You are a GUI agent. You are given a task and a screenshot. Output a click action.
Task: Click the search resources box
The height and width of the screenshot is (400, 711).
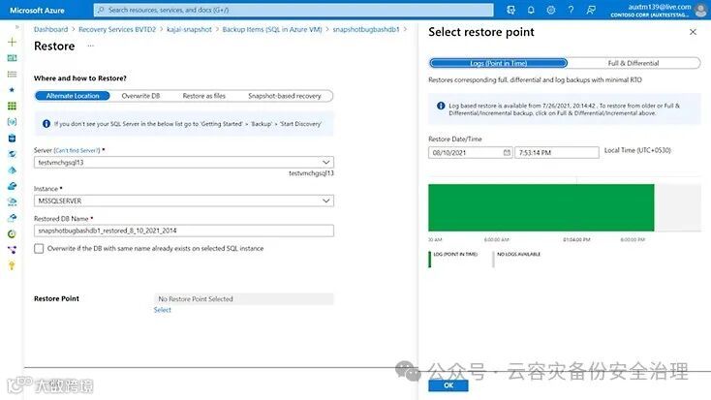click(294, 10)
